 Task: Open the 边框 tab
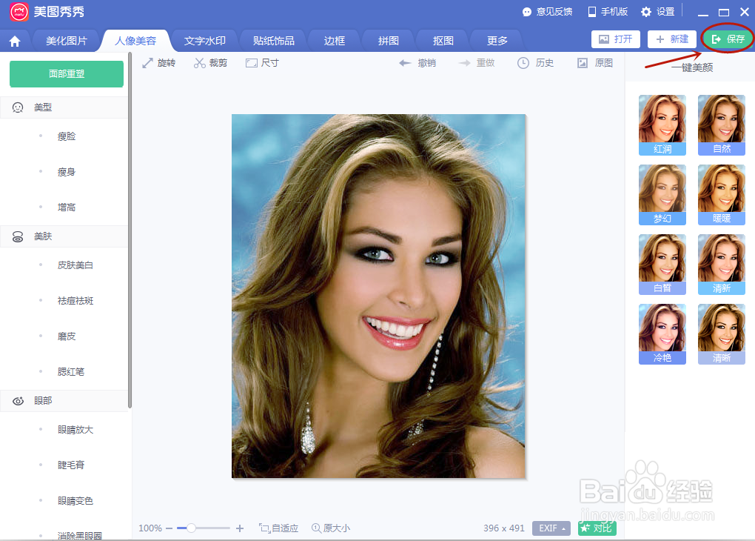pos(334,41)
